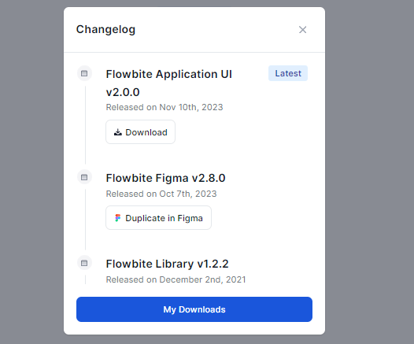The width and height of the screenshot is (414, 344).
Task: Click the gray backdrop outside the modal
Action: click(x=370, y=172)
